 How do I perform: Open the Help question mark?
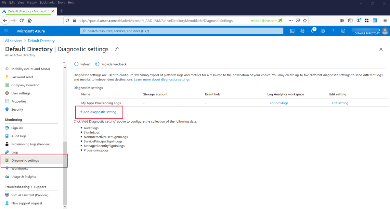333,31
